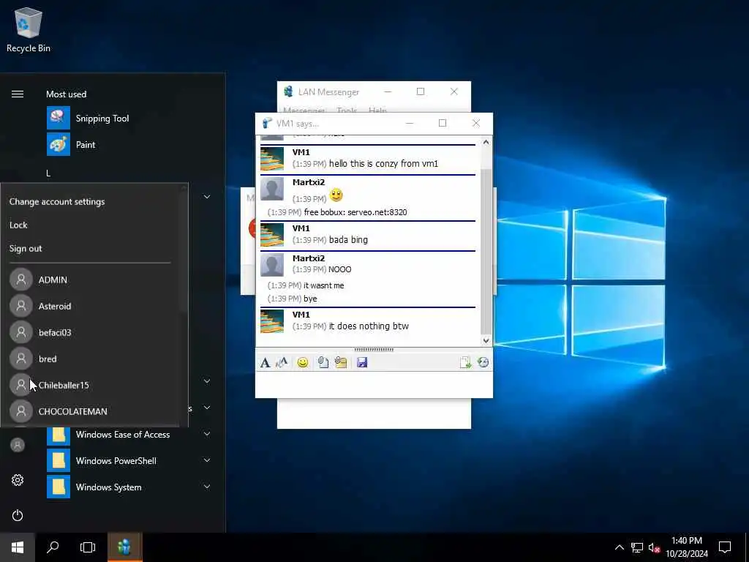Open taskbar Search magnifier
The image size is (749, 562).
point(53,547)
